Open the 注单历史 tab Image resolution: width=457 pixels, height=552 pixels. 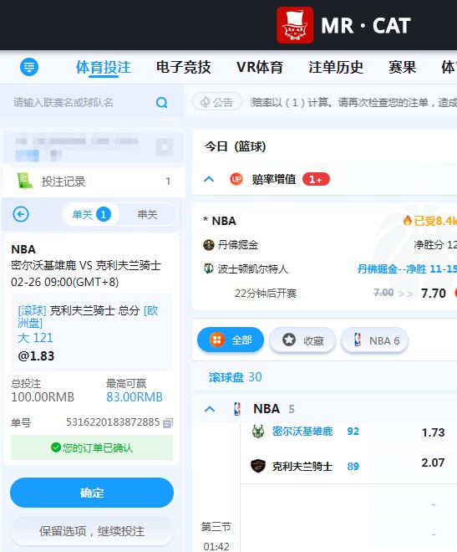336,67
